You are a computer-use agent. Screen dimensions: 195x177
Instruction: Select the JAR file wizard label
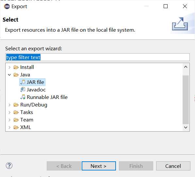[36, 82]
